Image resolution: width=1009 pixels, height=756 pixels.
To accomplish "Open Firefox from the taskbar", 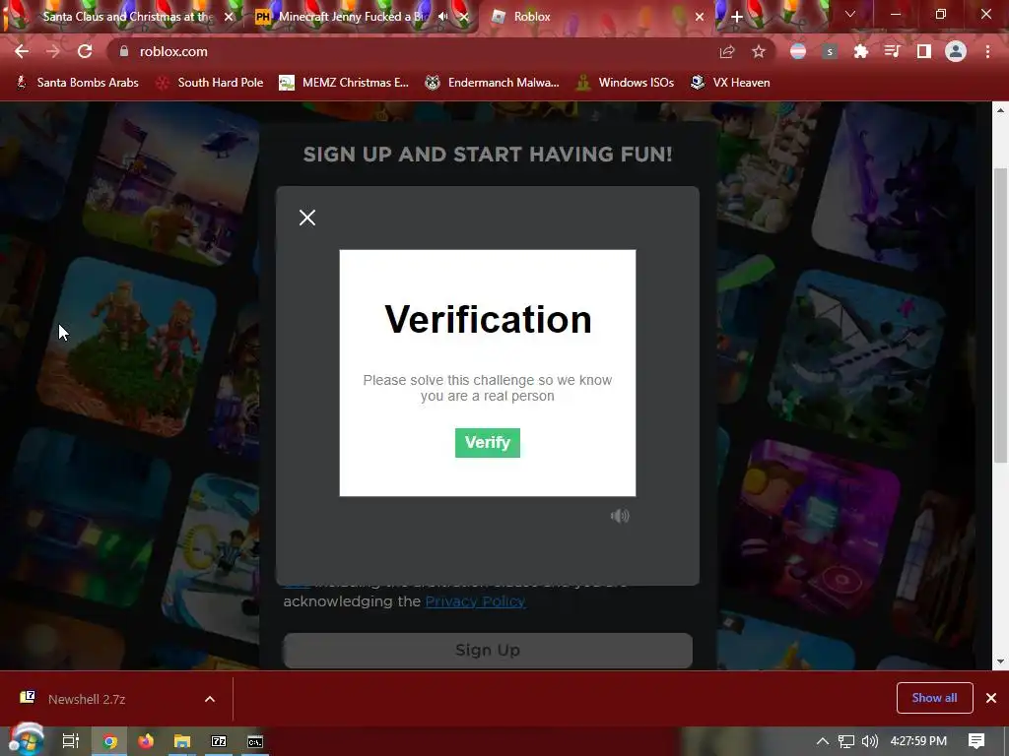I will (146, 741).
